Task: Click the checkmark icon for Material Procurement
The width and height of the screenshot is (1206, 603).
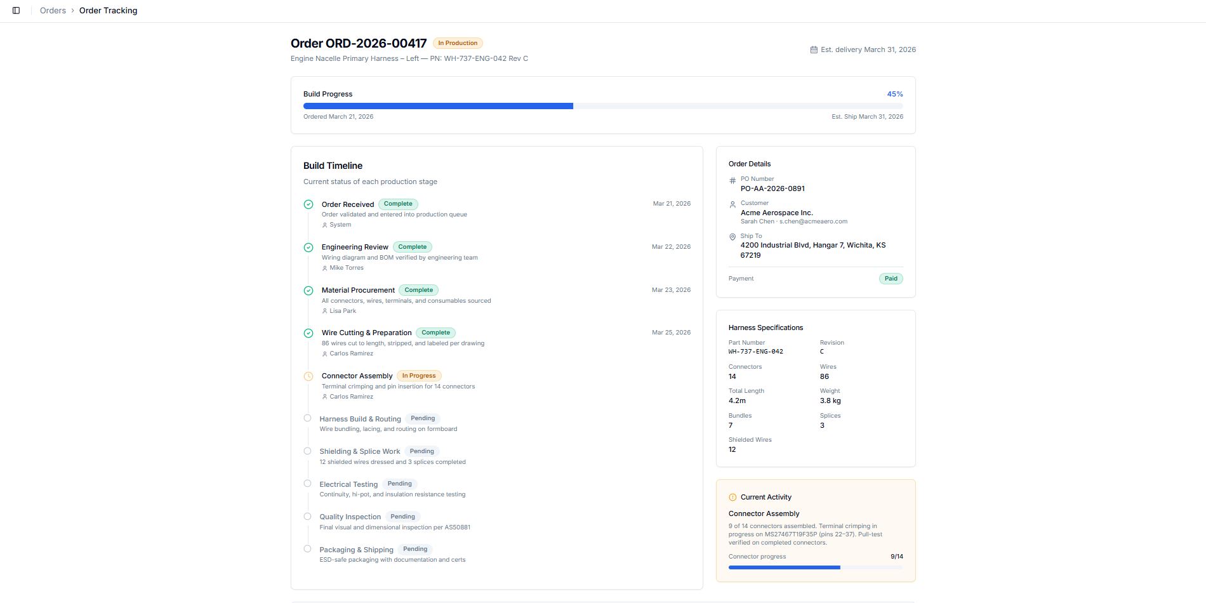Action: (308, 291)
